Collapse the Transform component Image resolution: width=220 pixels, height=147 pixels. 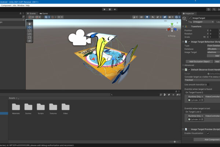click(183, 26)
